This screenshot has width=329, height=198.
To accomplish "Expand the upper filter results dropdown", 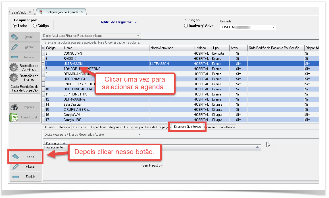I will [x=138, y=36].
